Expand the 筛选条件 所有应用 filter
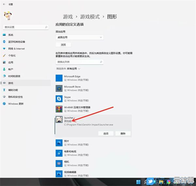This screenshot has height=186, width=196. [x=68, y=69]
